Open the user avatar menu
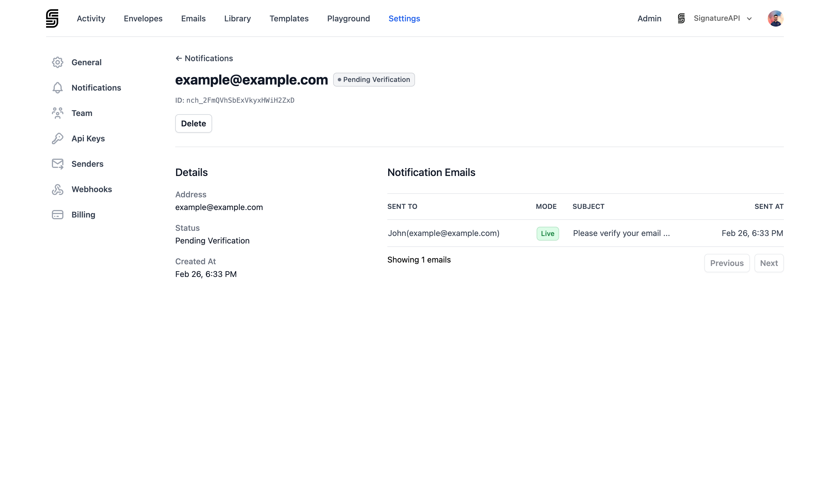 (x=775, y=18)
